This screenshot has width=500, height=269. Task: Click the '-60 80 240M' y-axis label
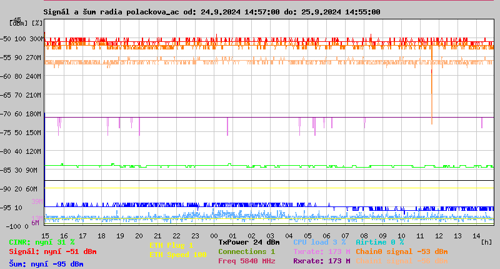coord(21,76)
